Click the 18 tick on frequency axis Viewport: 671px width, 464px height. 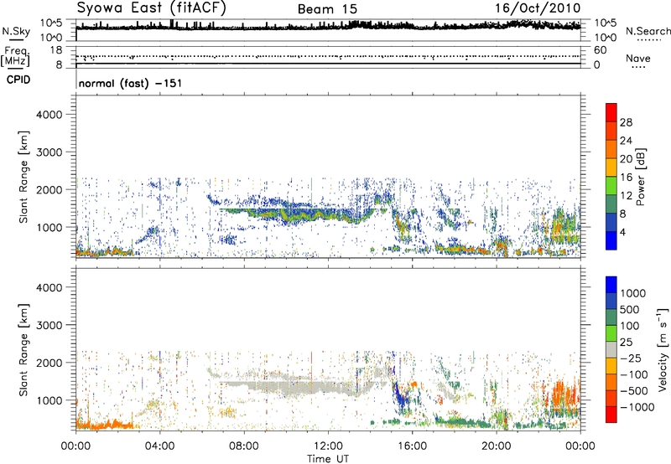(x=55, y=50)
